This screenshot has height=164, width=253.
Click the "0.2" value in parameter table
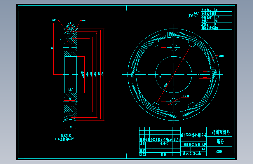pos(217,17)
